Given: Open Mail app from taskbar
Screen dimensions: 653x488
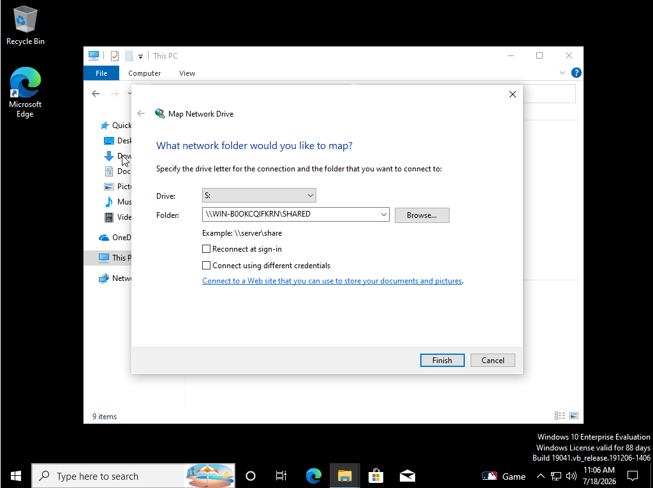Looking at the screenshot, I should coord(407,476).
